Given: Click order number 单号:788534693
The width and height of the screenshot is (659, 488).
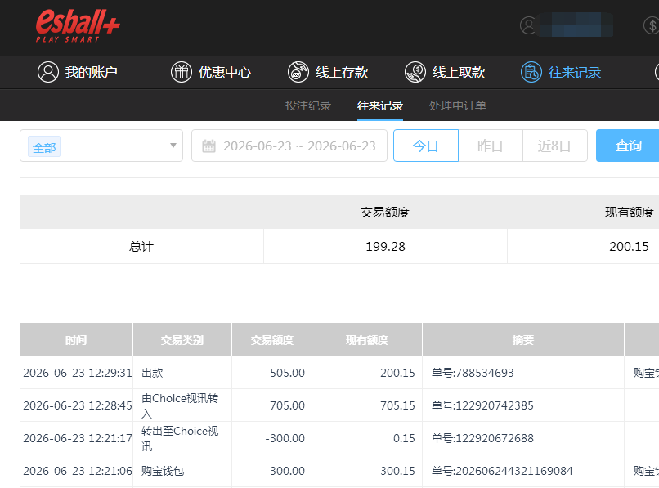Looking at the screenshot, I should click(473, 373).
